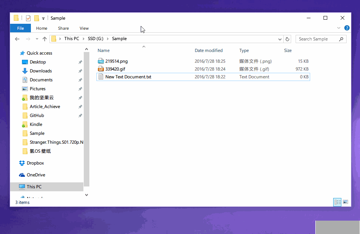Click the folder icon in the address bar
This screenshot has height=234, width=360.
coord(54,39)
